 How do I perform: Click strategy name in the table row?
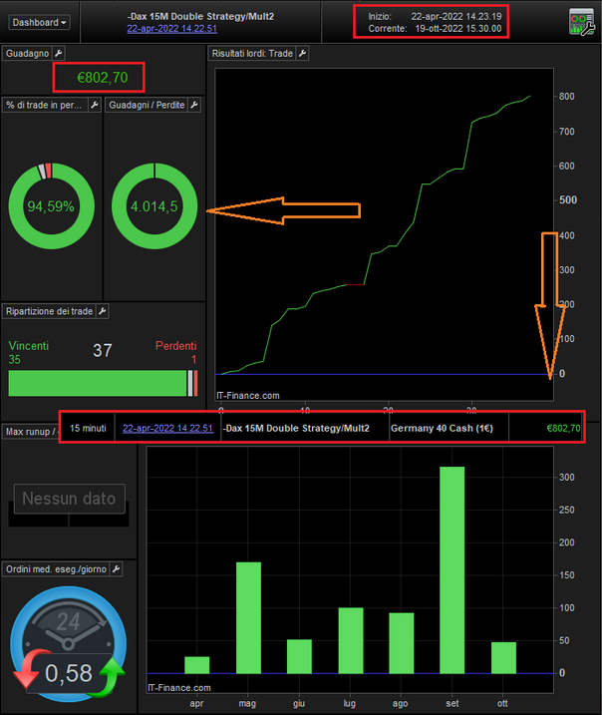coord(296,428)
